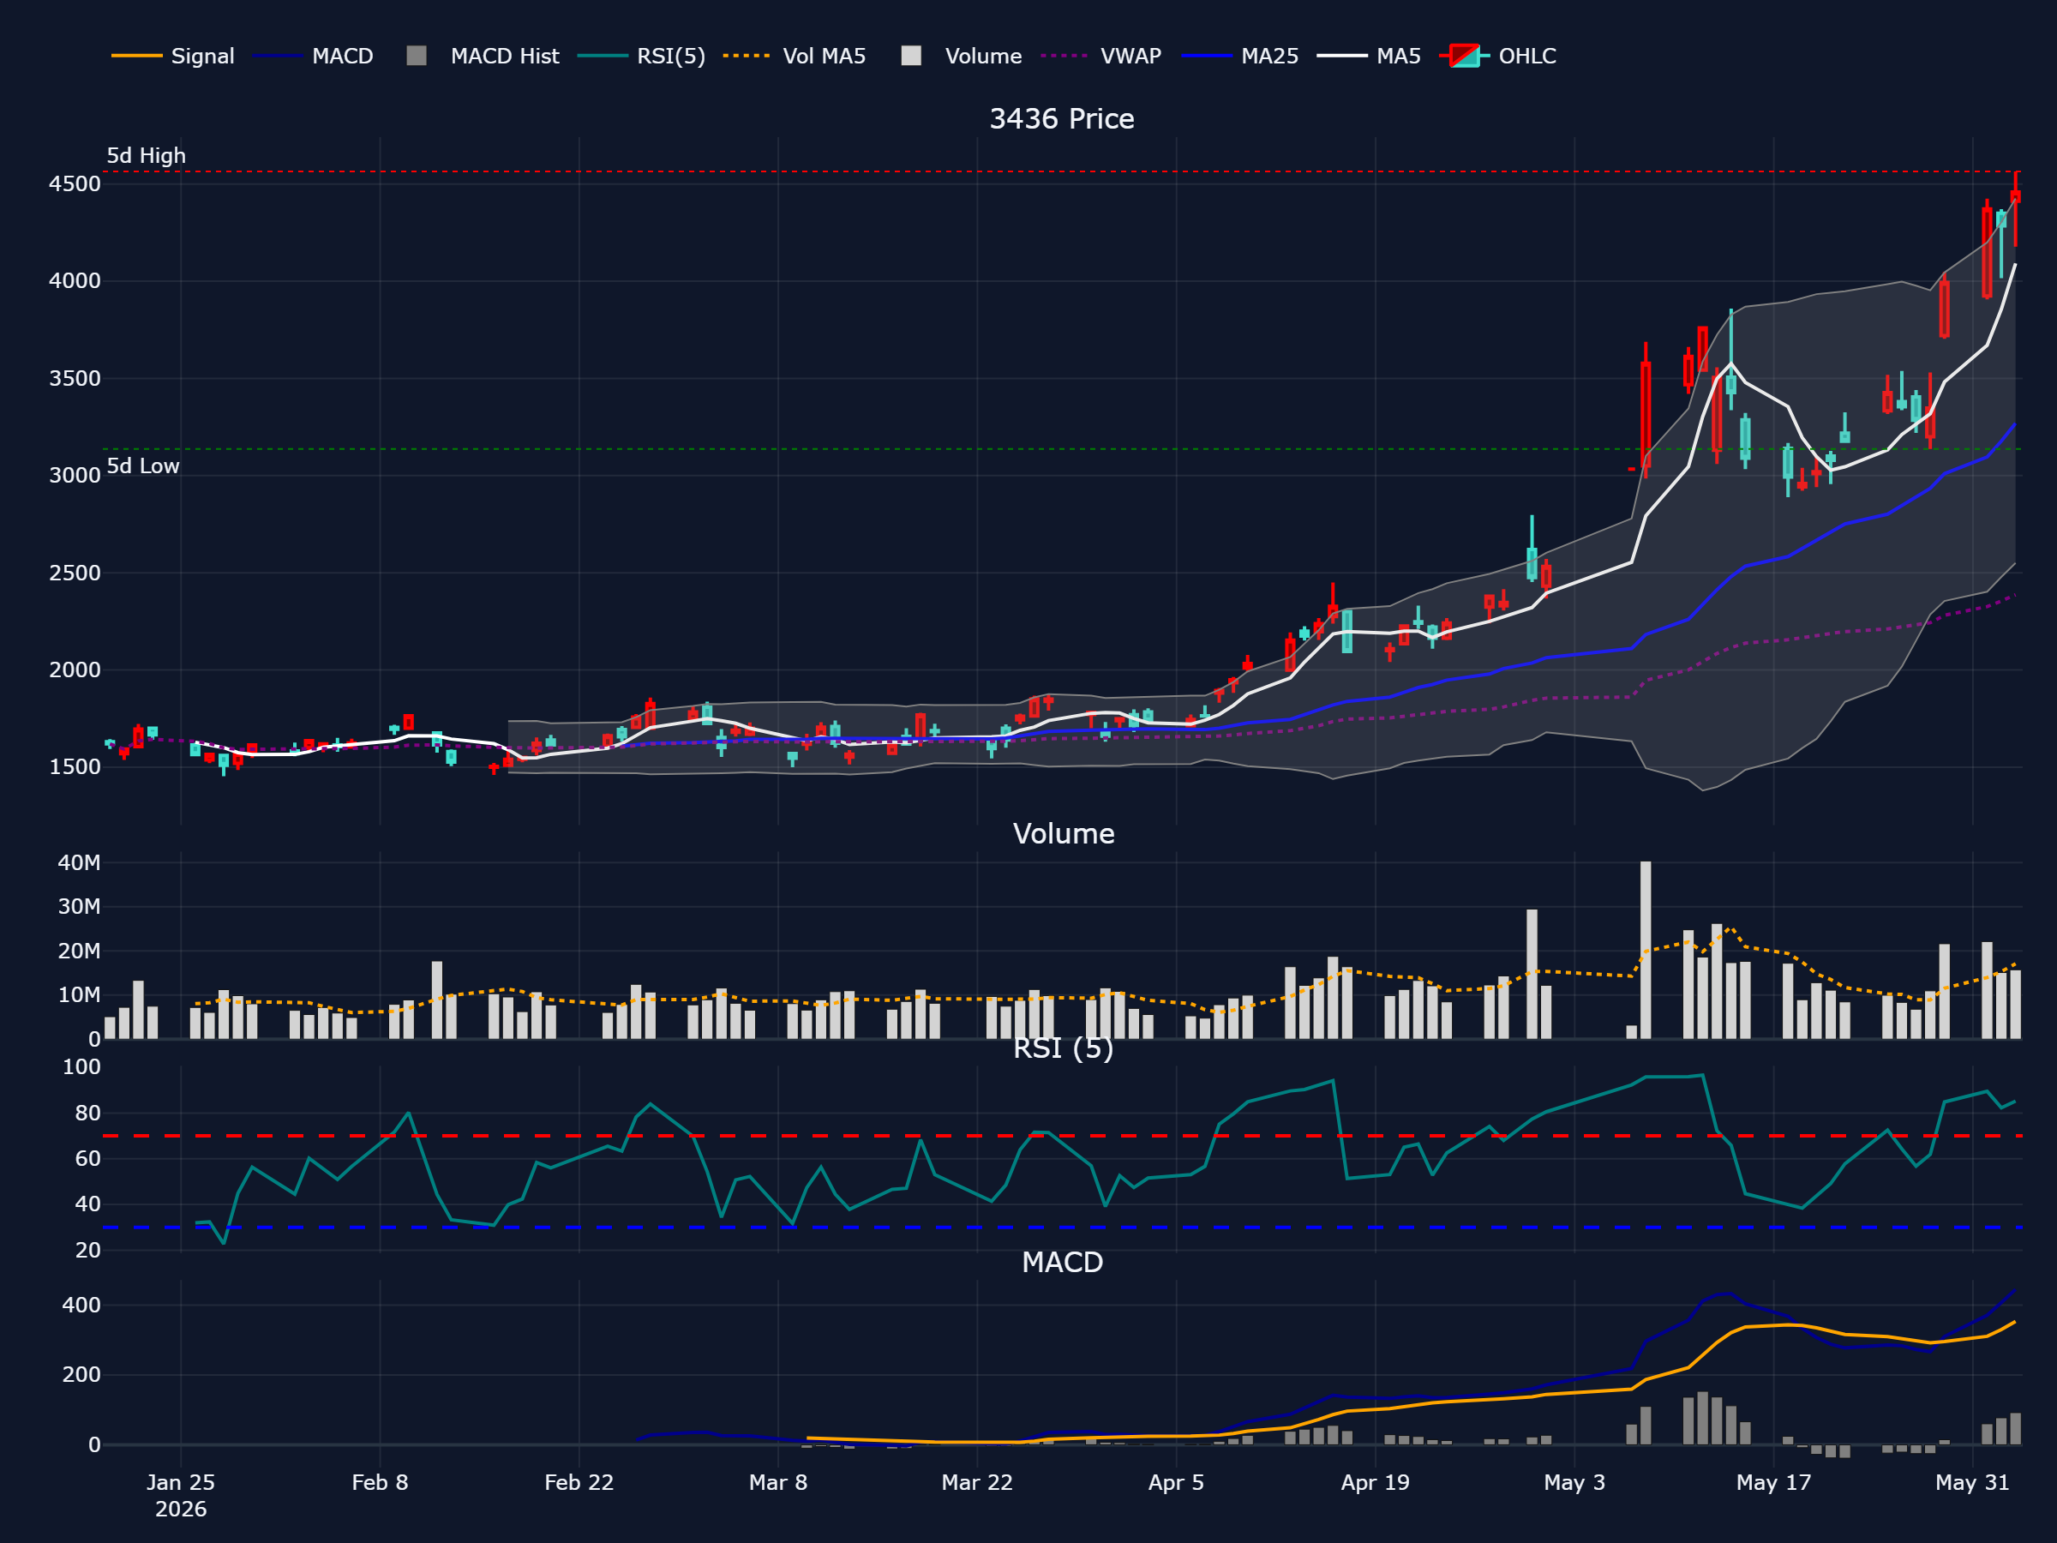Hide the RSI(5) trace via legend

(642, 56)
